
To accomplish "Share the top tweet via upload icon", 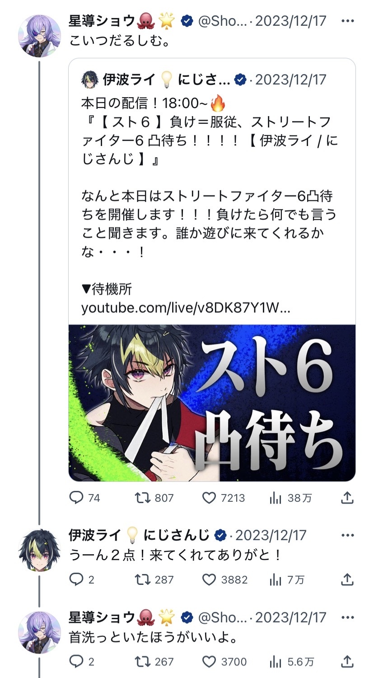I will coord(347,498).
